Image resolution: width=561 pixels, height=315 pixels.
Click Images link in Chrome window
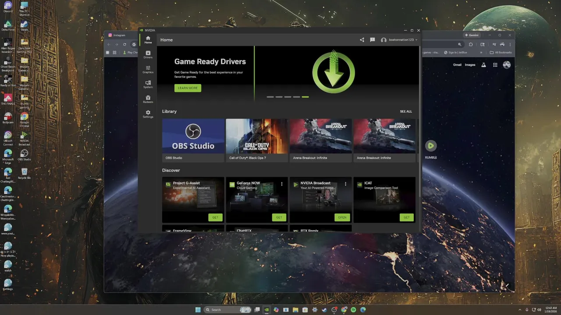tap(470, 65)
